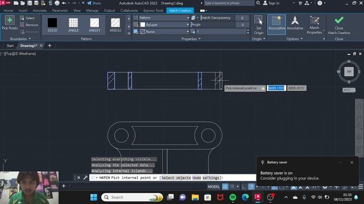This screenshot has width=364, height=204.
Task: Increase the hatch scale with the stepper
Action: point(248,30)
